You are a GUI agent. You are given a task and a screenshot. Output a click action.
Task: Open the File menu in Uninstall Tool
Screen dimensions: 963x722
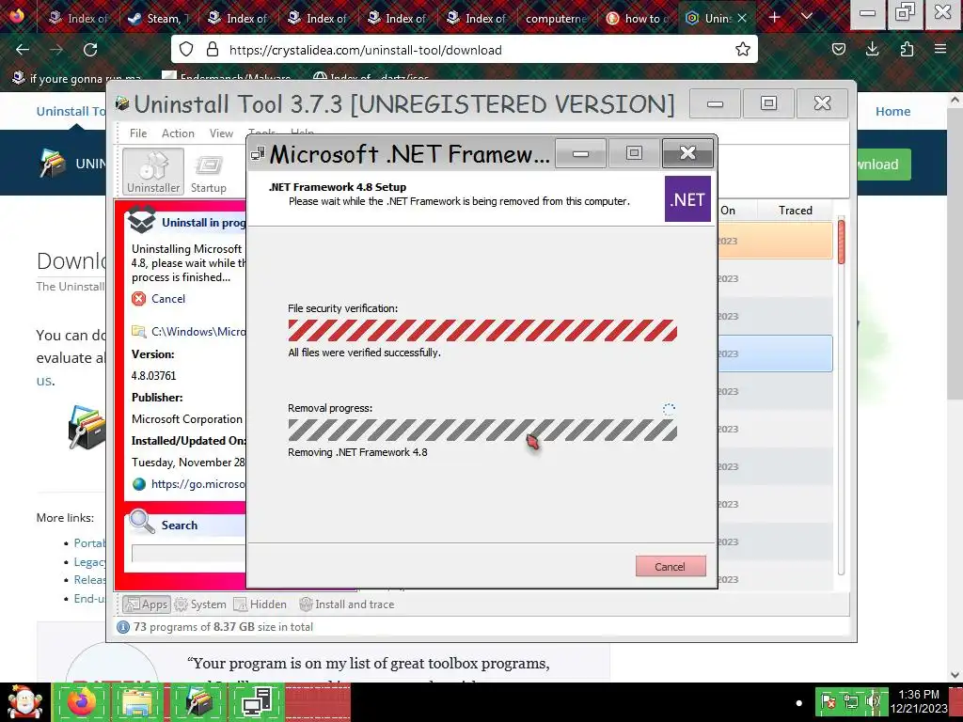click(x=138, y=133)
